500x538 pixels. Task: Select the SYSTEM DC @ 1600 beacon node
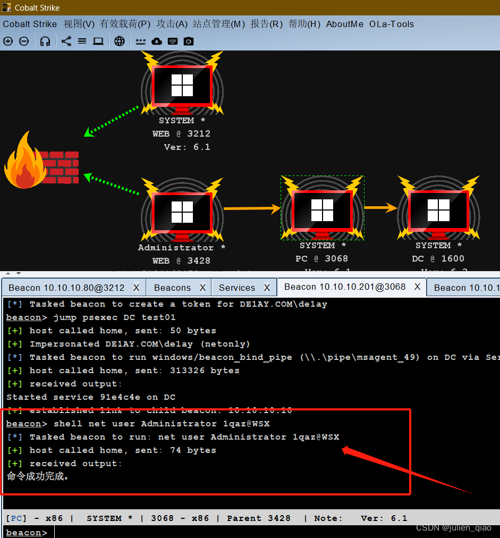click(x=438, y=208)
